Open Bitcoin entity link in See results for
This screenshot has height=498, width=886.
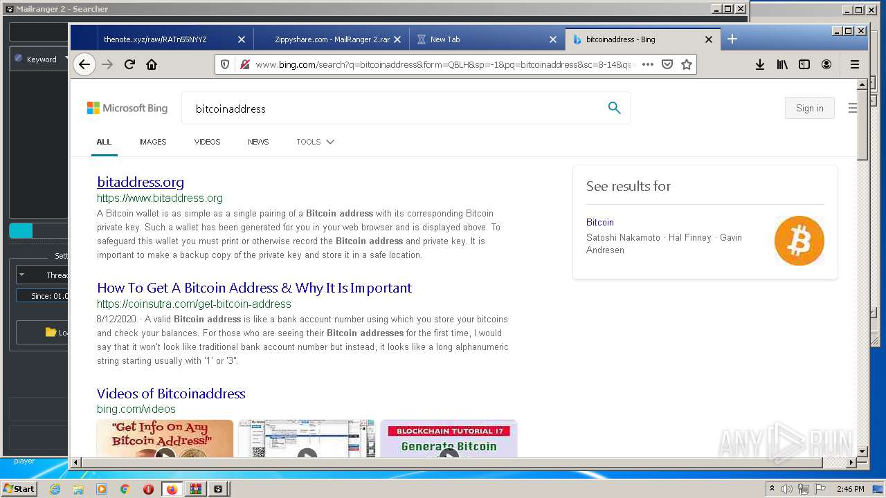(x=600, y=222)
